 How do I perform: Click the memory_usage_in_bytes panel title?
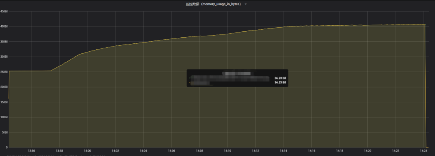click(213, 4)
